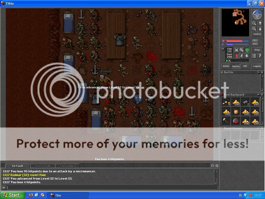Select the brown bag in backpack
Image resolution: width=265 pixels, height=199 pixels.
pyautogui.click(x=235, y=112)
